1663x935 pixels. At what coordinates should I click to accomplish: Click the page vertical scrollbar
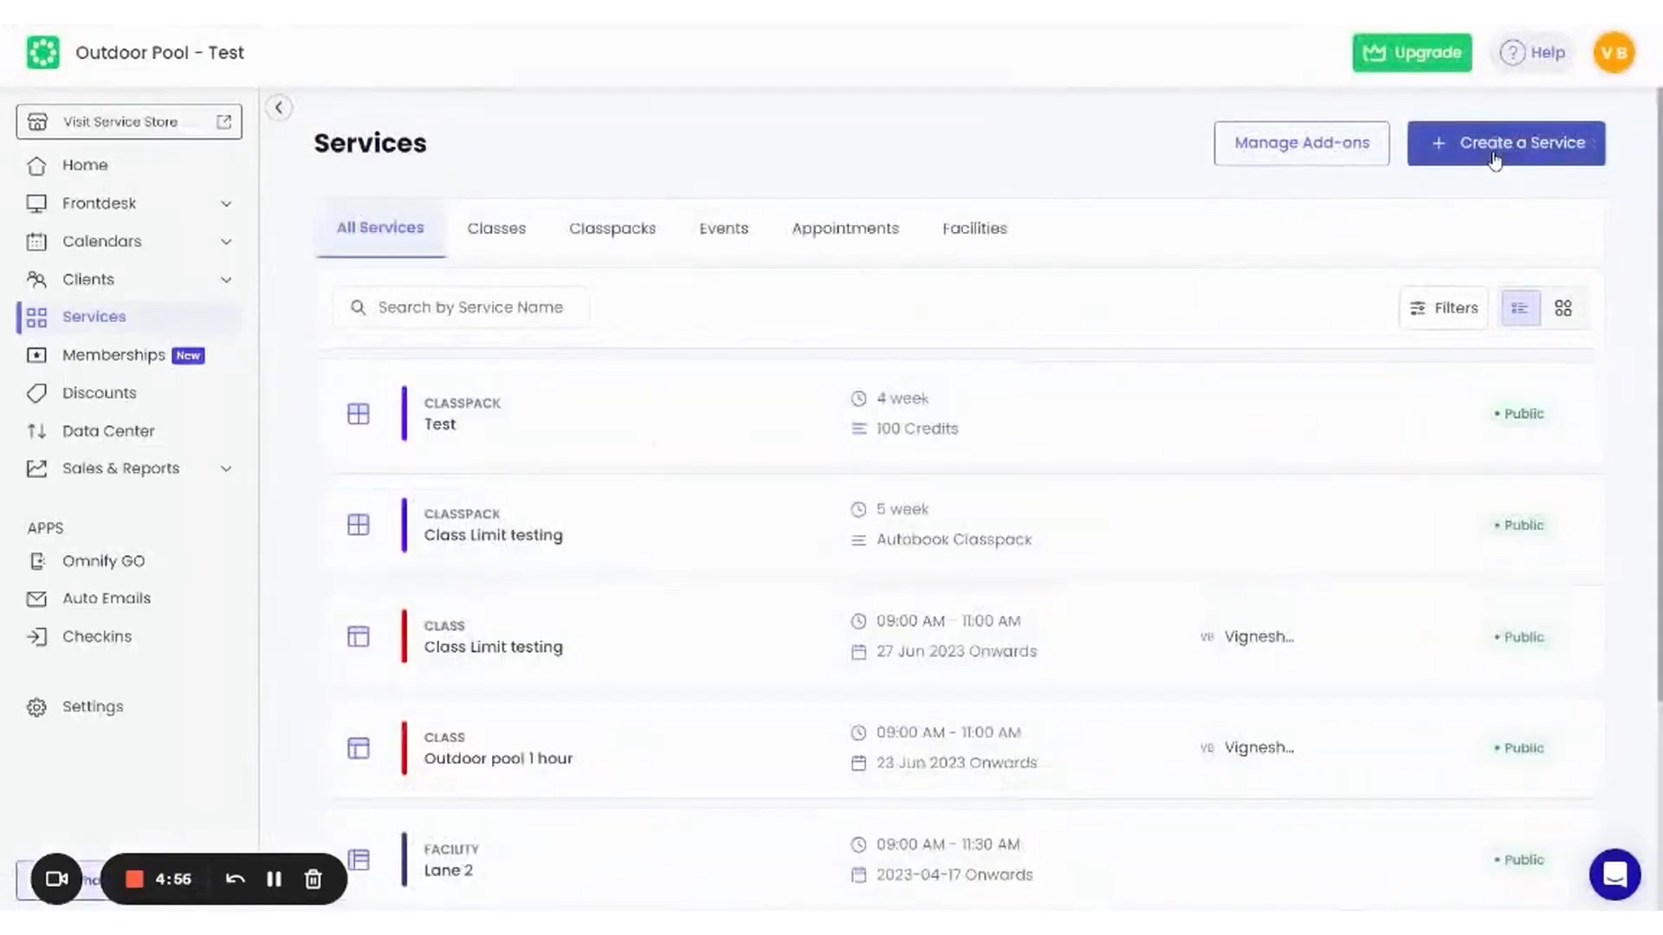point(1659,394)
